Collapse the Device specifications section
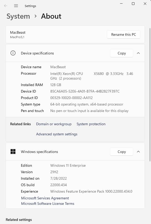151x224 pixels. tap(138, 53)
